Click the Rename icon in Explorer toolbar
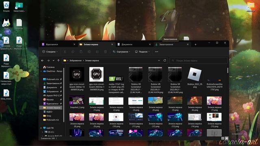Viewport: 260px width, 146px height. coord(89,52)
